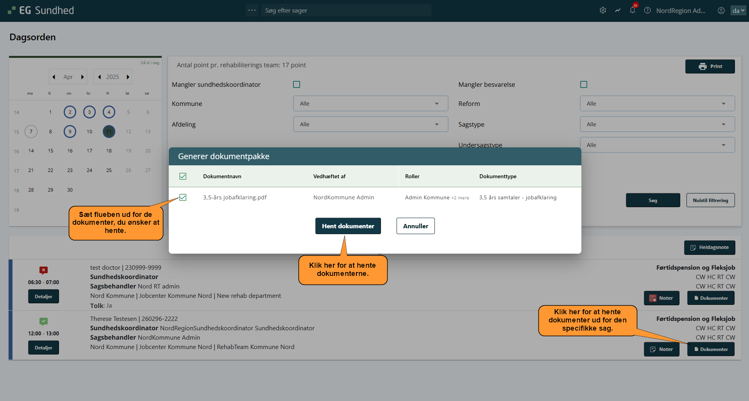Sort by Dokumentnavn column header
This screenshot has width=749, height=401.
(x=222, y=176)
